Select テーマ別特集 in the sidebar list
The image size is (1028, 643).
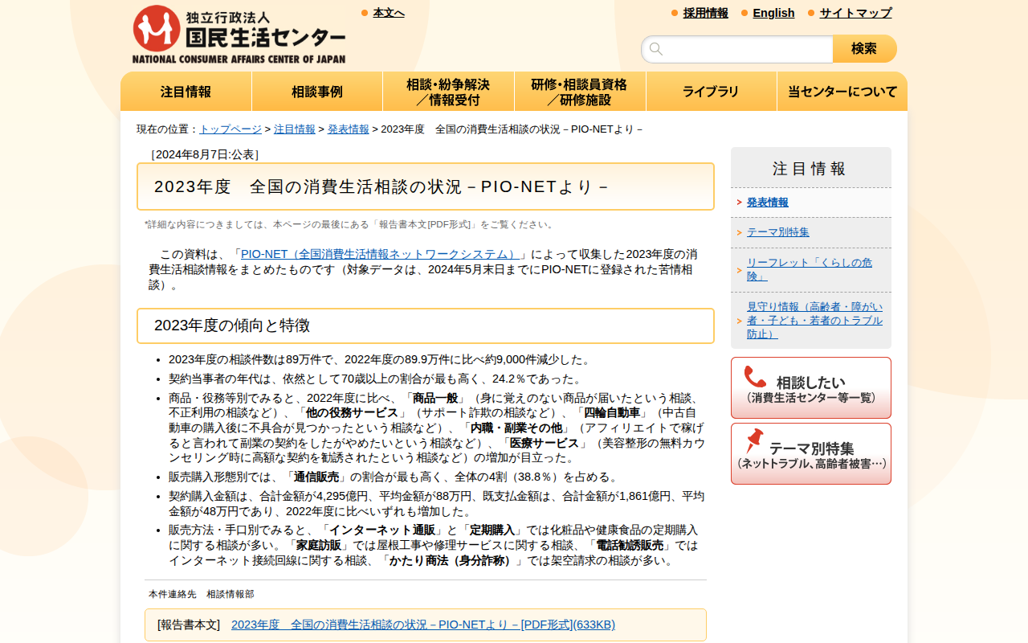tap(778, 232)
